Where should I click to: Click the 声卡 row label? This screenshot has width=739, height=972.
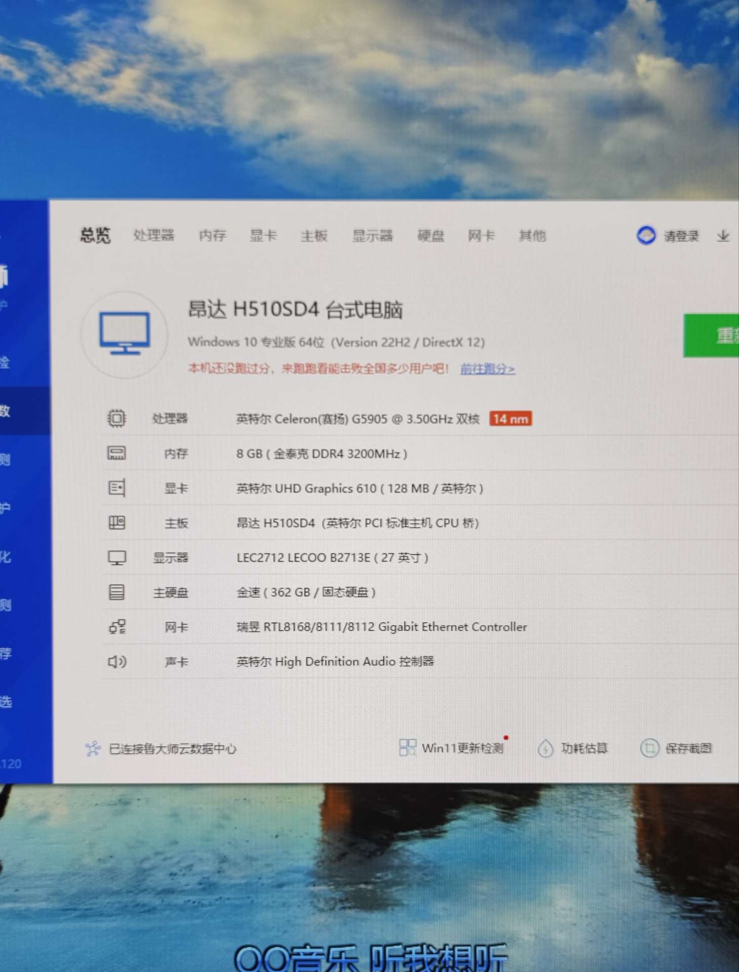click(176, 662)
